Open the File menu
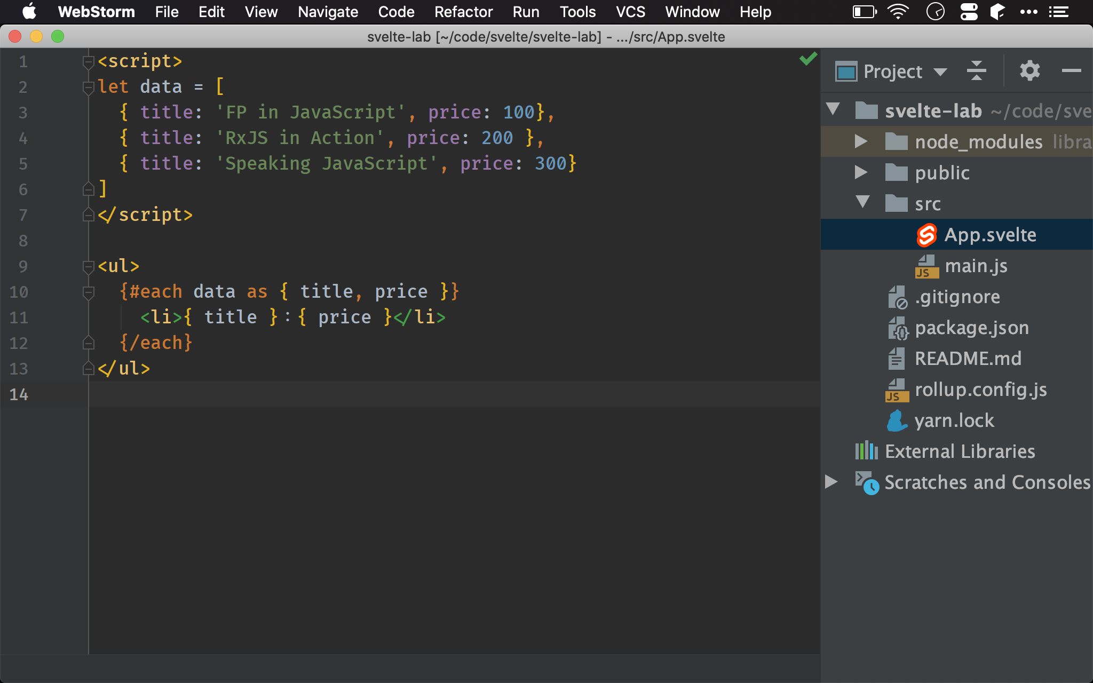This screenshot has height=683, width=1093. click(x=167, y=12)
